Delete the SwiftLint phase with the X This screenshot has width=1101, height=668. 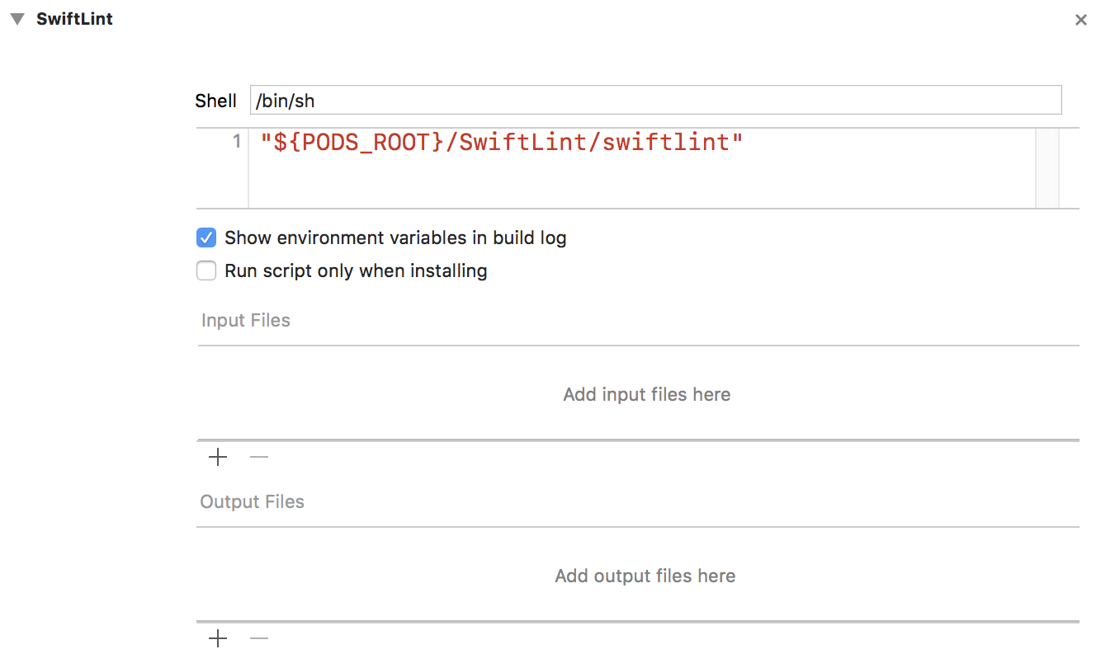click(1080, 20)
